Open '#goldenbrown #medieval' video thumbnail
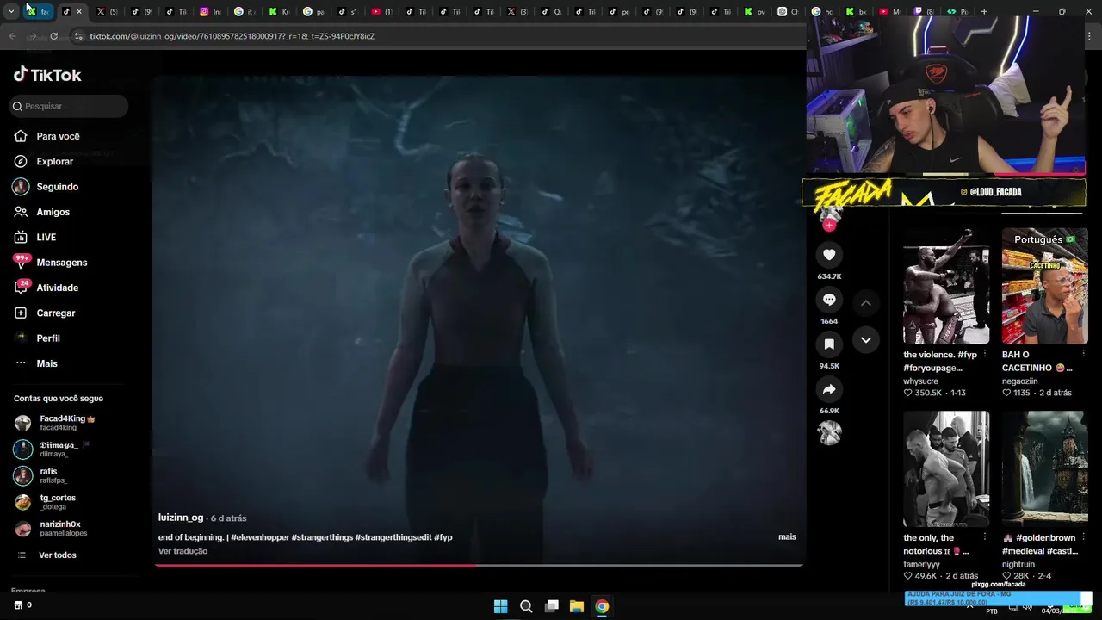 (1044, 468)
